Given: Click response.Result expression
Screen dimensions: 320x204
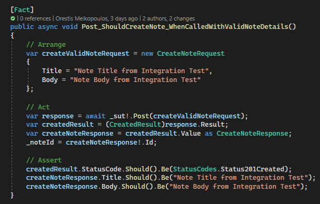Looking at the screenshot, I should click(x=195, y=124).
